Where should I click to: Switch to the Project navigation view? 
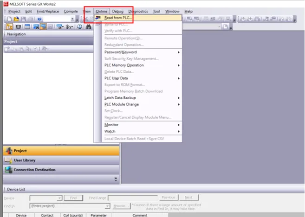(x=61, y=151)
